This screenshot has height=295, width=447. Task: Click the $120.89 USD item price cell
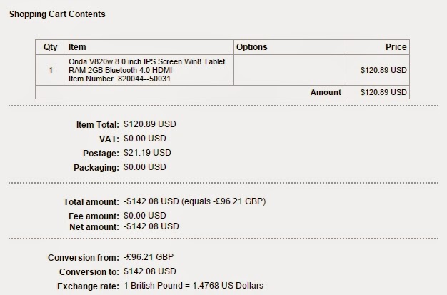378,70
